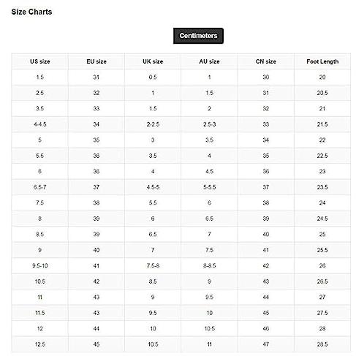356x356 pixels.
Task: Click the UK size 0.5 cell
Action: pyautogui.click(x=153, y=77)
